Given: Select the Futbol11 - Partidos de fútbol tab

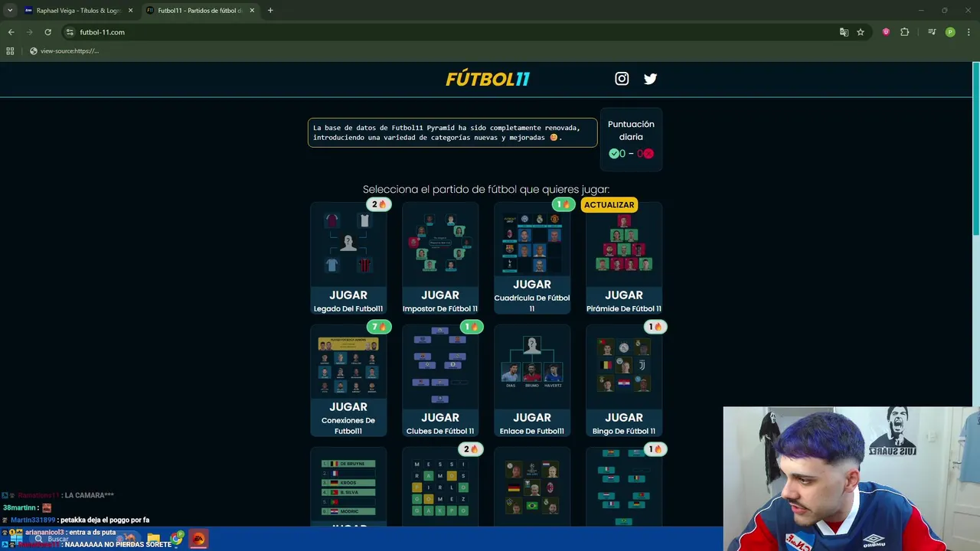Looking at the screenshot, I should (x=201, y=11).
